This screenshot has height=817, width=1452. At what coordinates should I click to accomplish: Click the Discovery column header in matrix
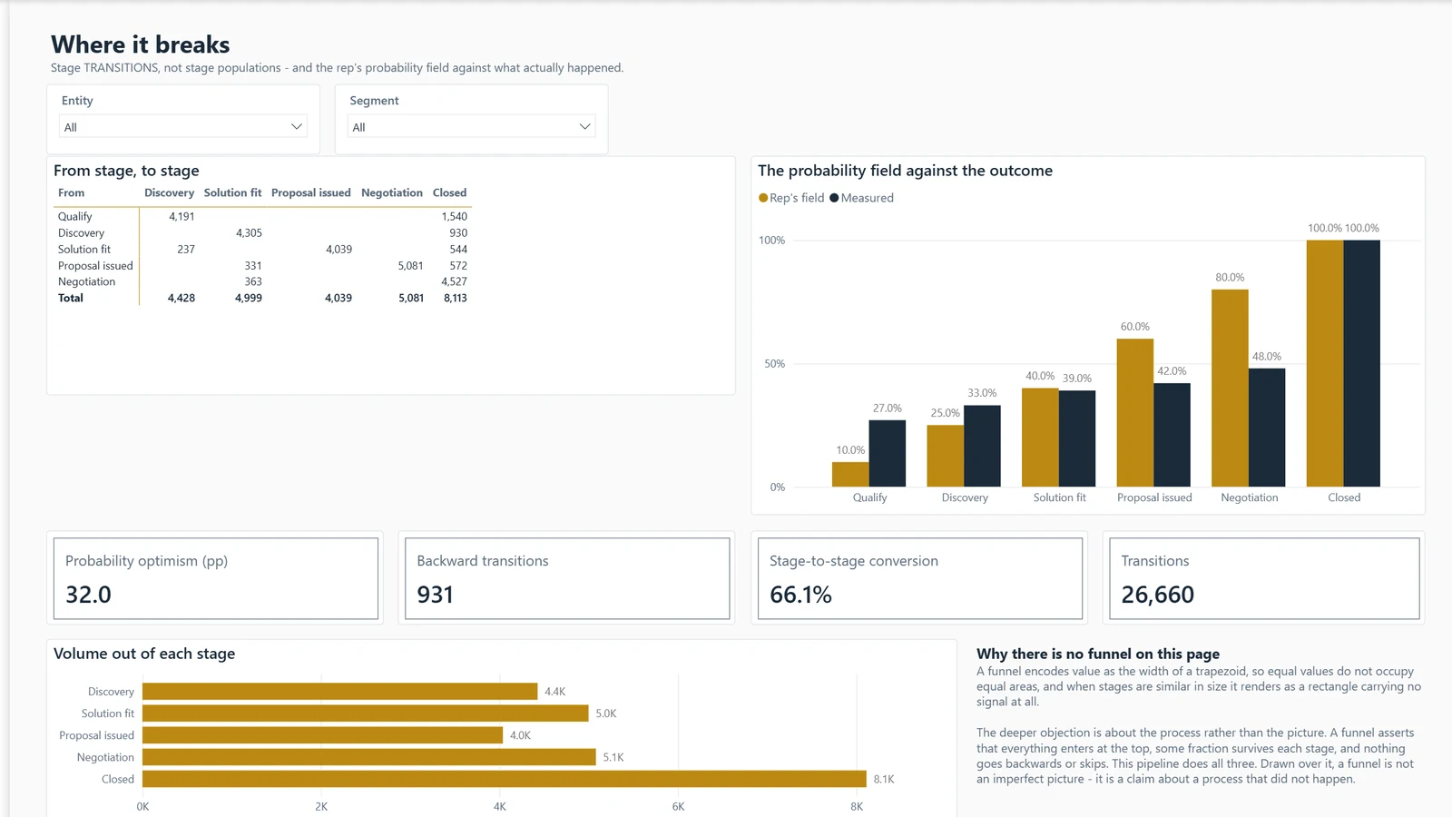169,192
